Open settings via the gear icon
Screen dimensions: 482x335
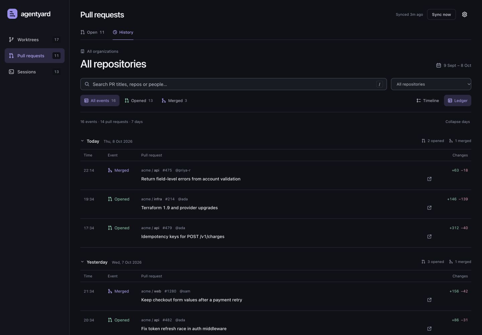click(465, 14)
